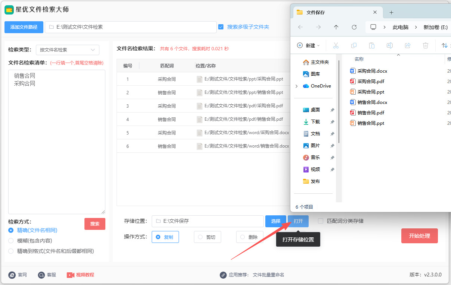
Task: Click the Share icon in Explorer toolbar
Action: pos(408,45)
